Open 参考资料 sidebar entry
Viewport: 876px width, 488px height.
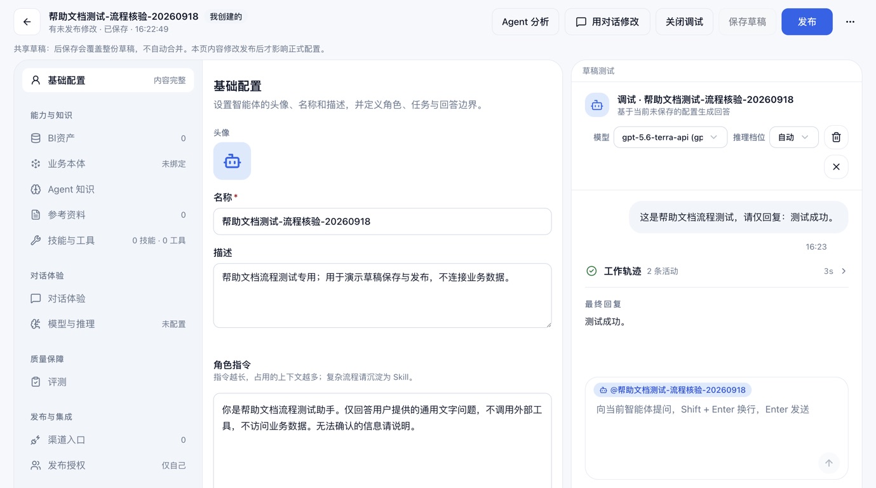click(x=108, y=215)
